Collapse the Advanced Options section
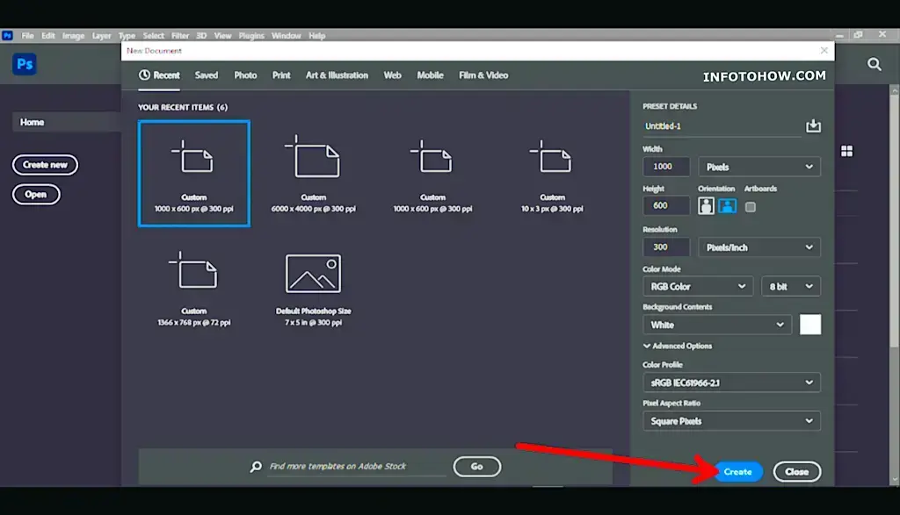This screenshot has width=900, height=515. (x=678, y=346)
